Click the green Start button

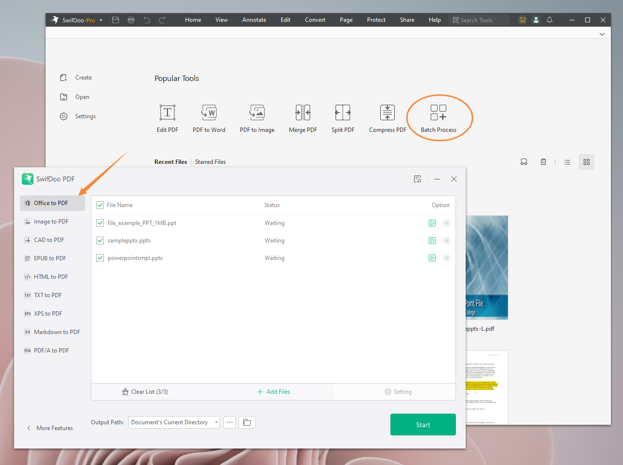pos(423,424)
